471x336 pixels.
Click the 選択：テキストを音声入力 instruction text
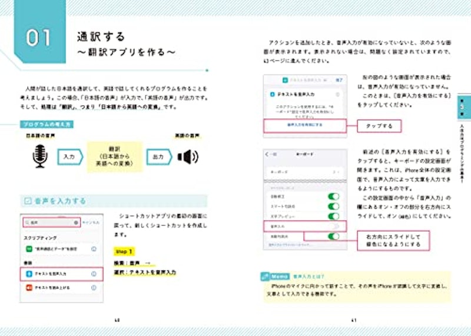pos(145,272)
